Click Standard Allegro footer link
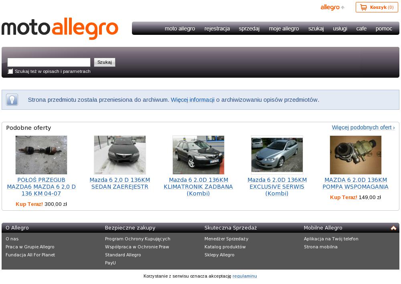 [123, 255]
